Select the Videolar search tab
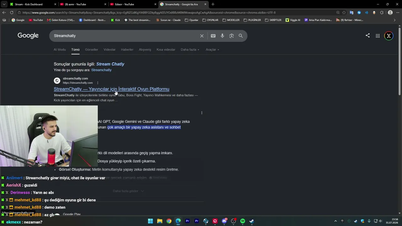402x226 pixels. point(110,50)
